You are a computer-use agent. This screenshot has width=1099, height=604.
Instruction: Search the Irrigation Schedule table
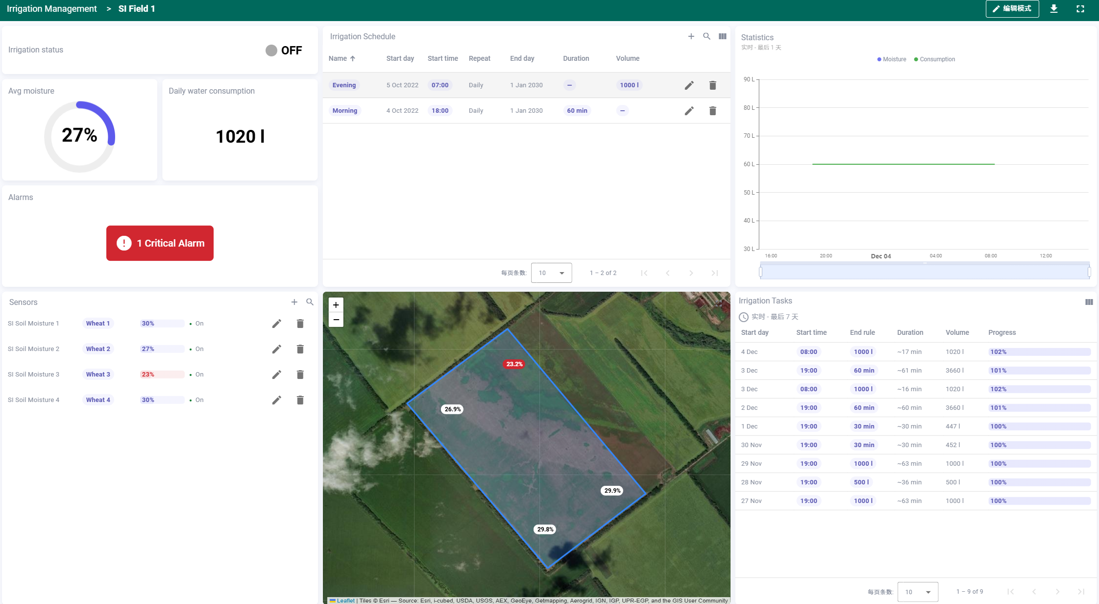[707, 36]
